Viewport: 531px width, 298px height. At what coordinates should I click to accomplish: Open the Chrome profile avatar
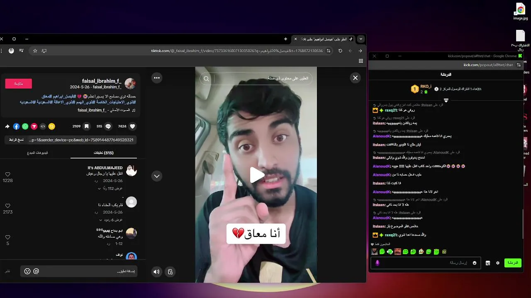[11, 50]
